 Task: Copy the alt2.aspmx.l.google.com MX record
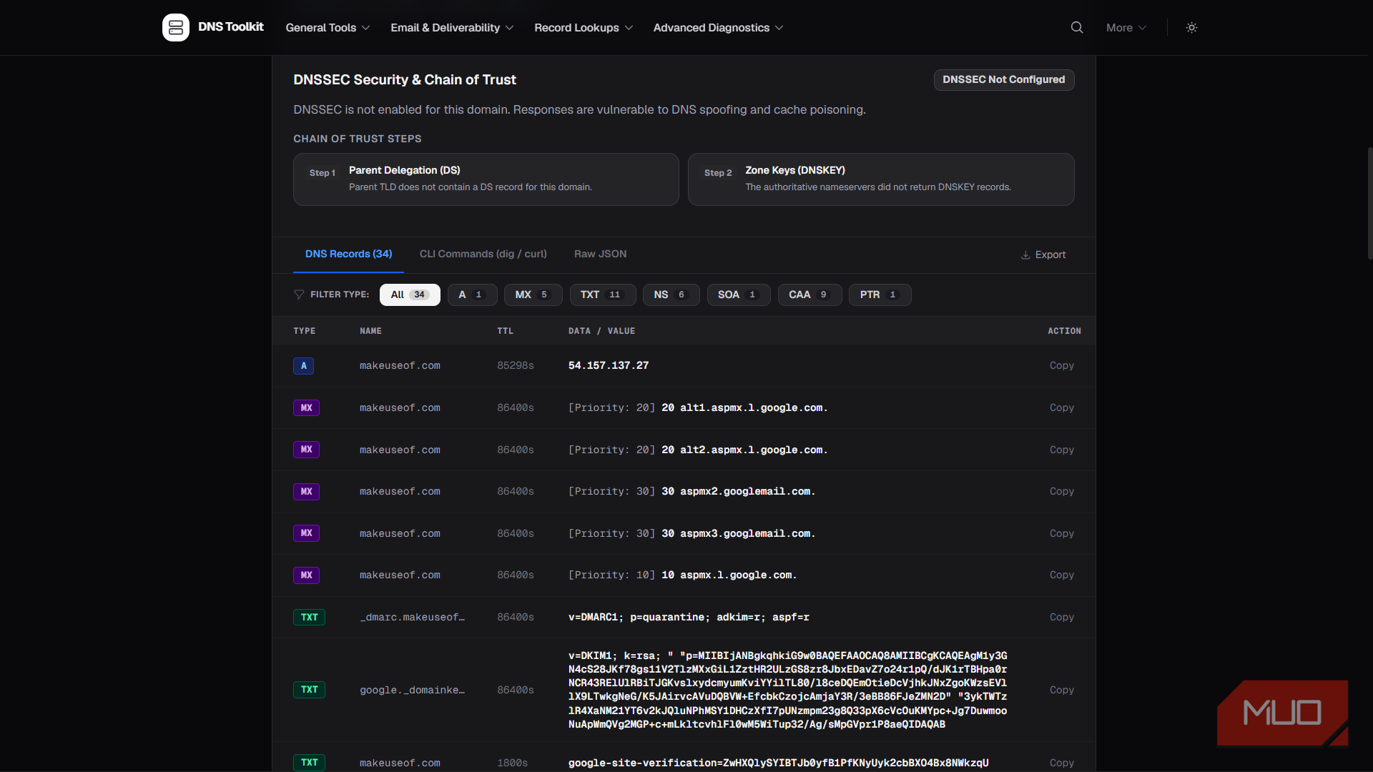tap(1061, 450)
